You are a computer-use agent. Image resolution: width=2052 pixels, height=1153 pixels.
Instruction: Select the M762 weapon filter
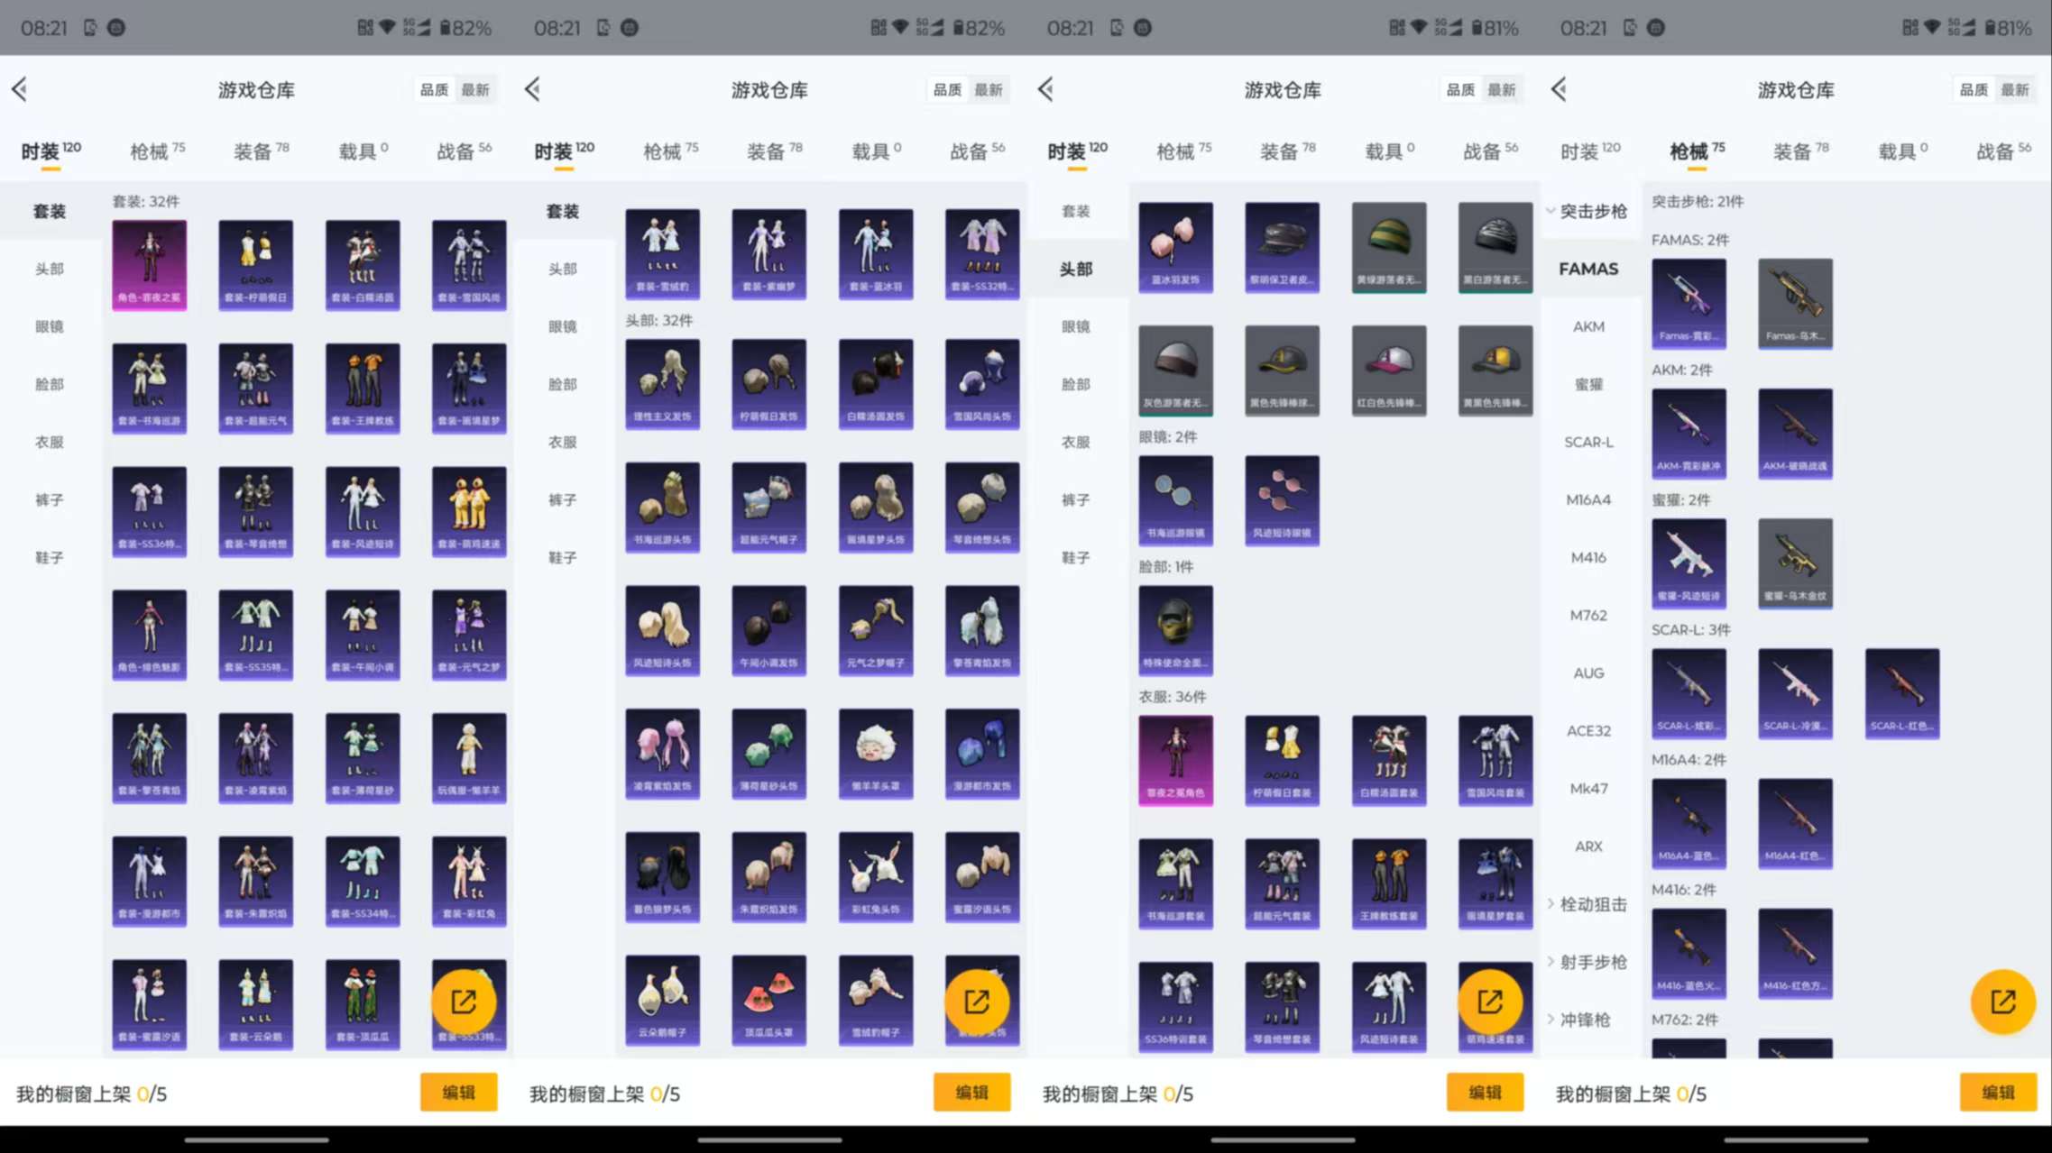pos(1589,615)
